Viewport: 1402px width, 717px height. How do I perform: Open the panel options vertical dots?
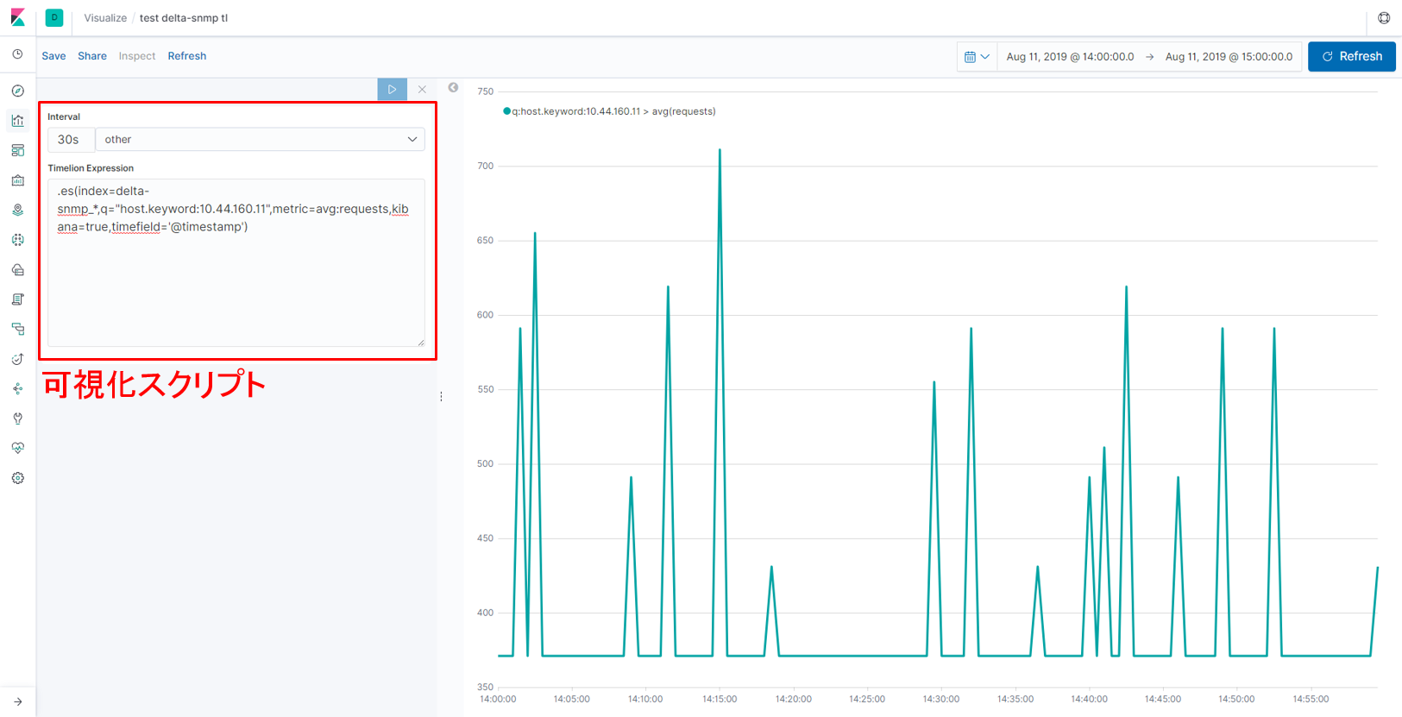[x=441, y=397]
